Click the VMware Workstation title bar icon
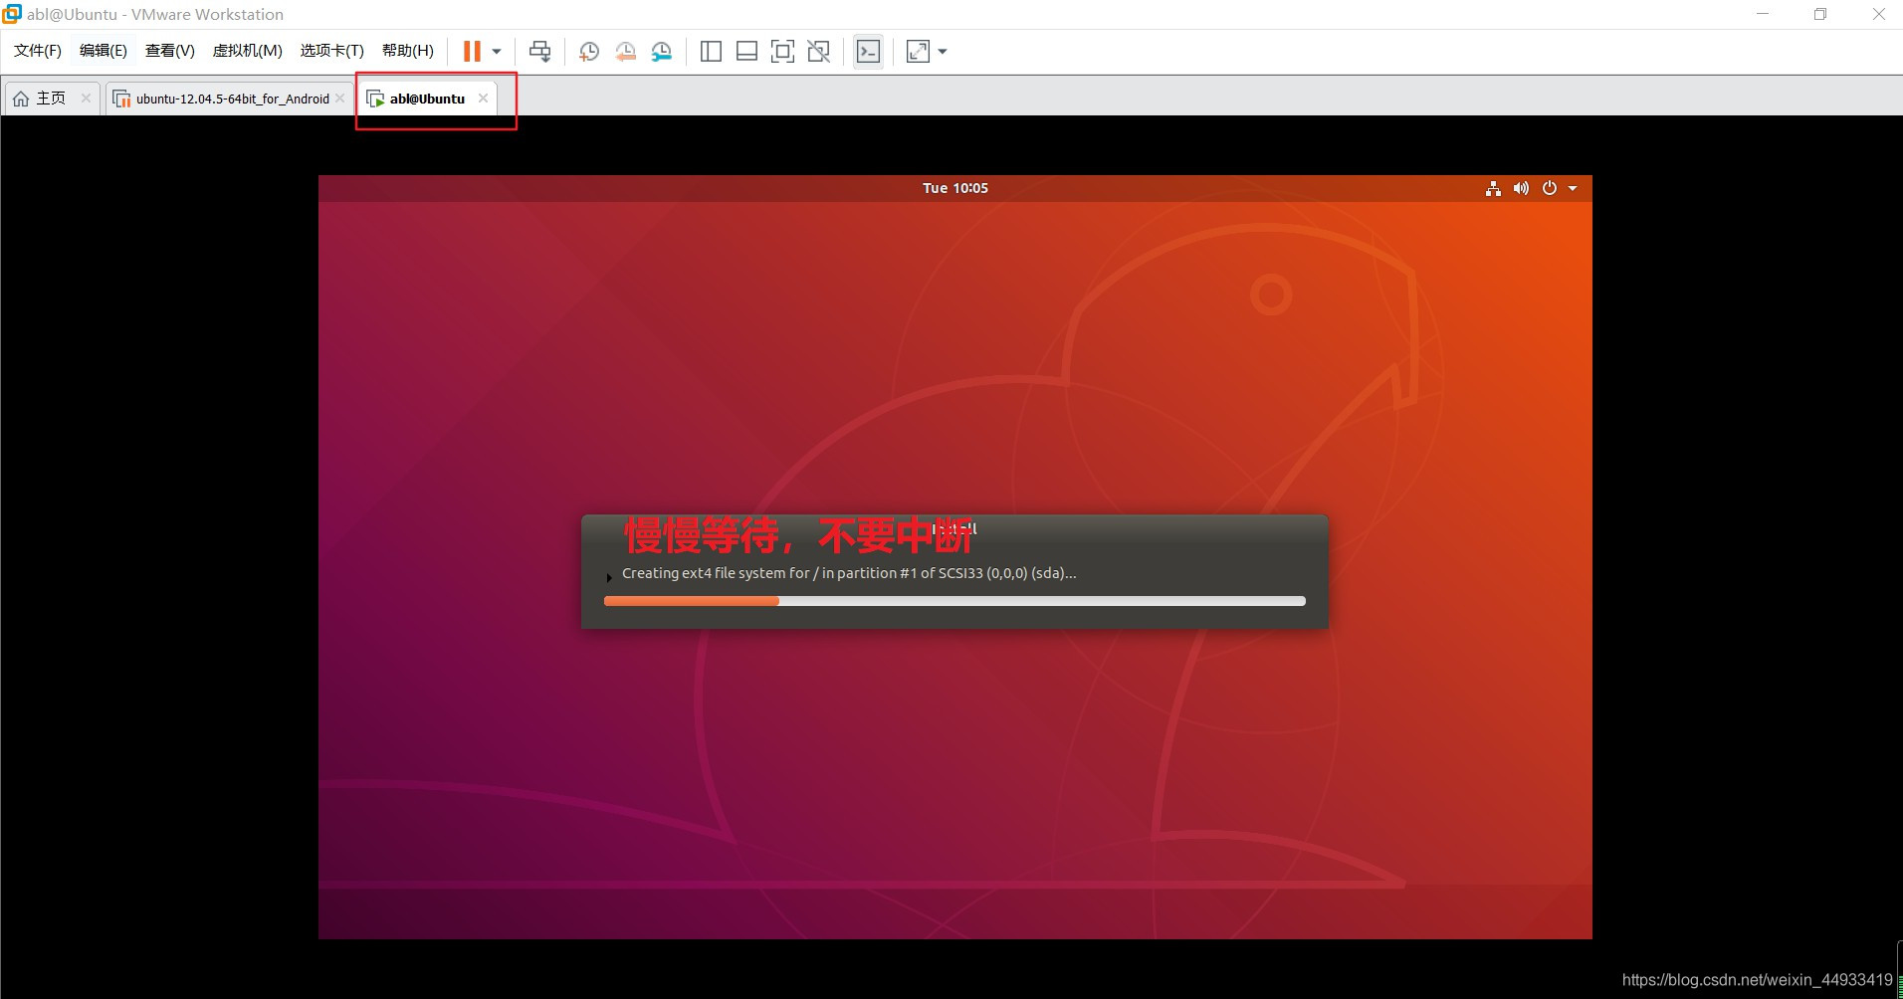The image size is (1903, 999). click(12, 14)
